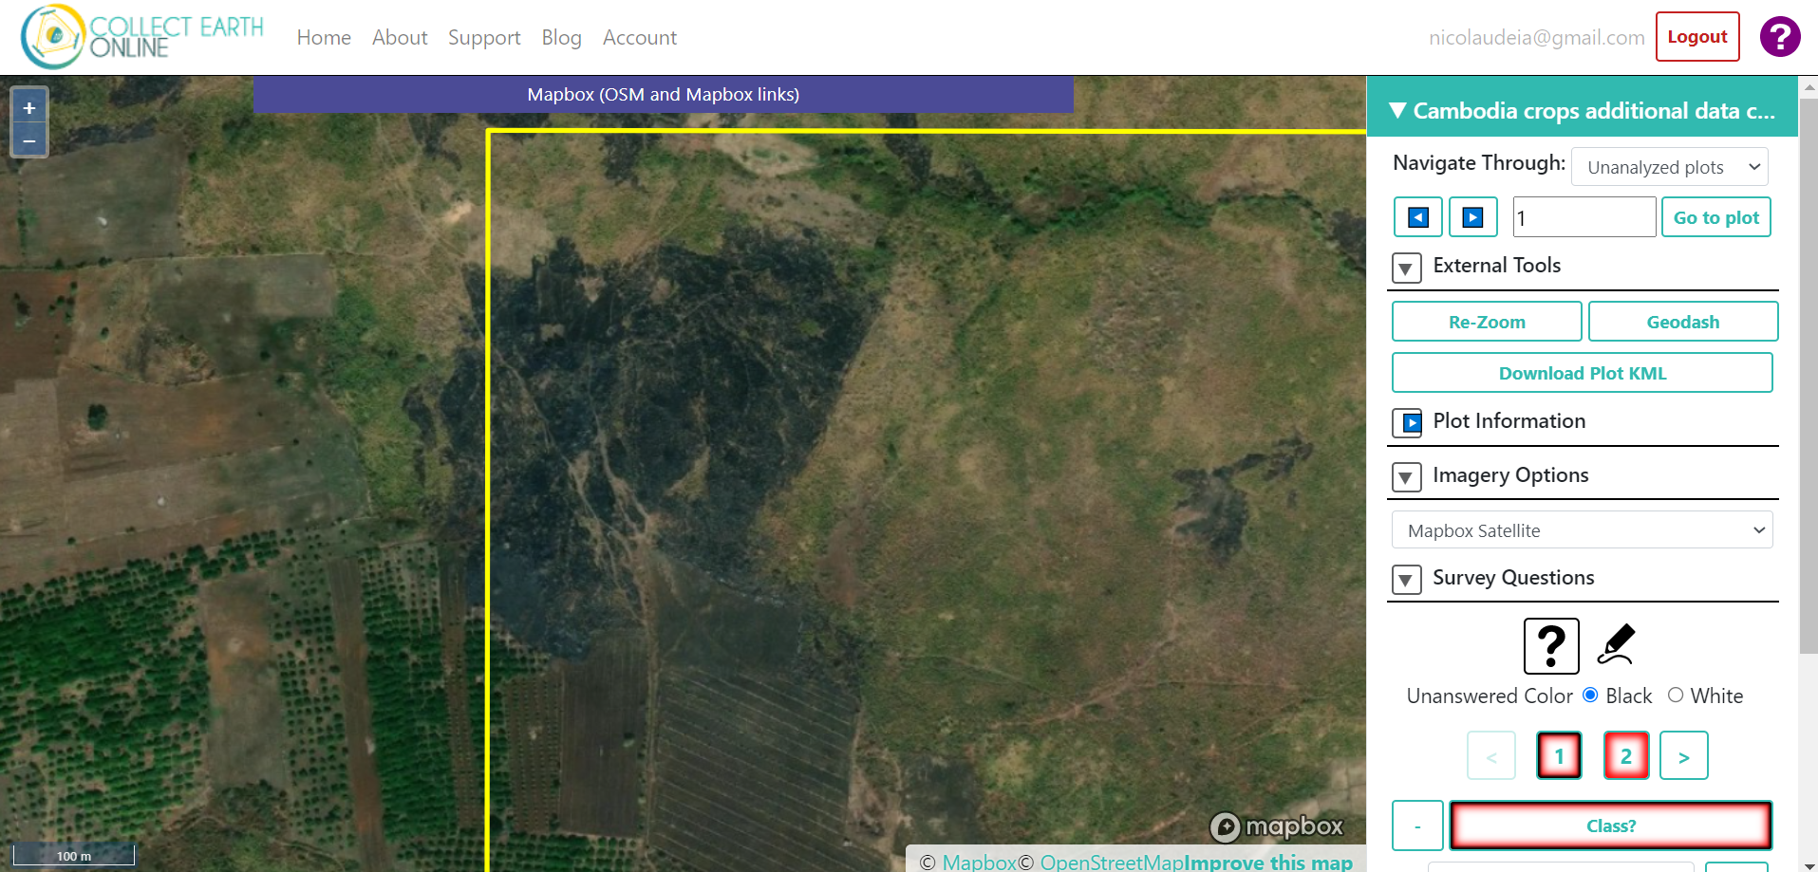Go to previous plot arrow icon
The height and width of the screenshot is (872, 1818).
(x=1418, y=217)
